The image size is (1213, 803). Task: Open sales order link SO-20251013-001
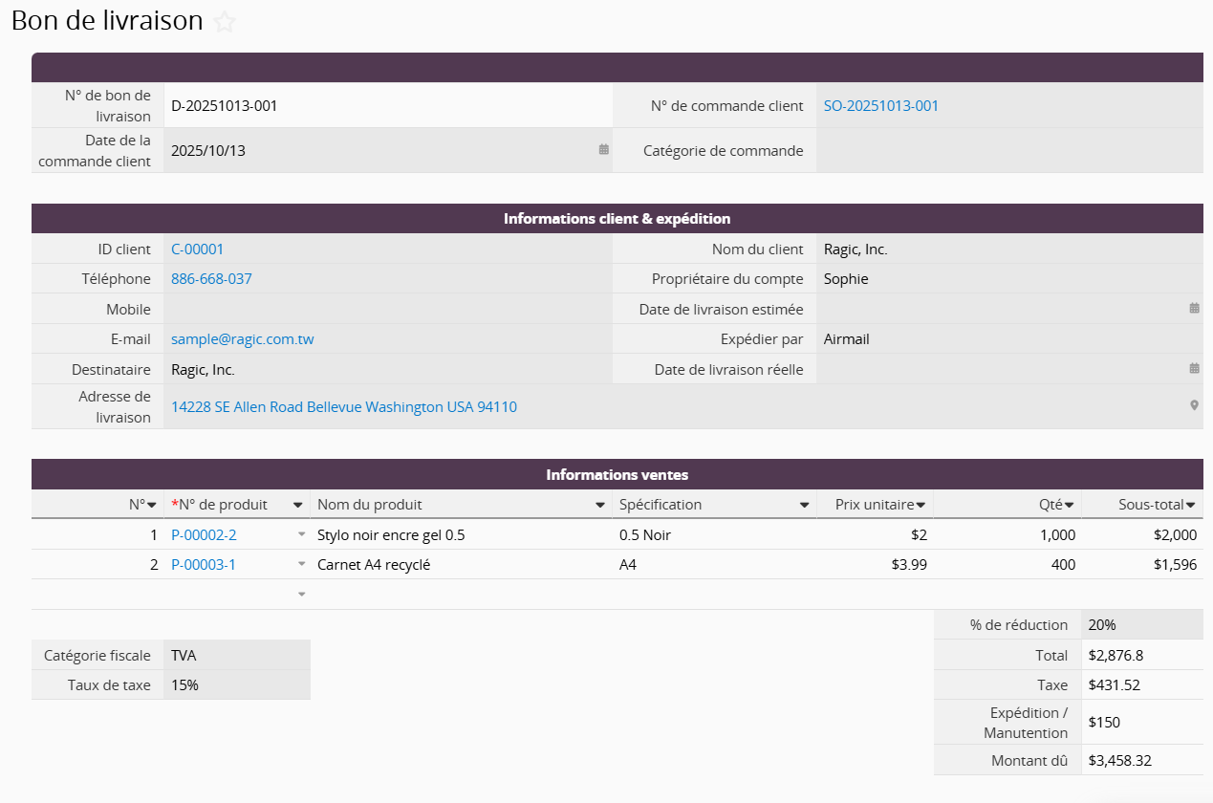coord(880,106)
